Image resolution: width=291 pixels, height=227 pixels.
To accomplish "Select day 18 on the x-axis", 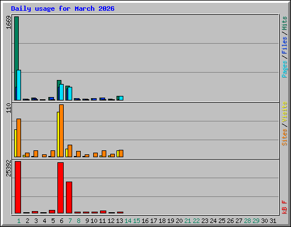I will click(x=162, y=221).
